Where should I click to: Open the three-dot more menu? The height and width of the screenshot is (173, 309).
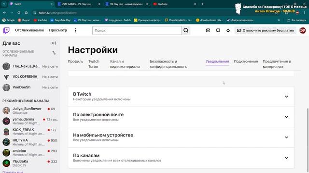76,30
